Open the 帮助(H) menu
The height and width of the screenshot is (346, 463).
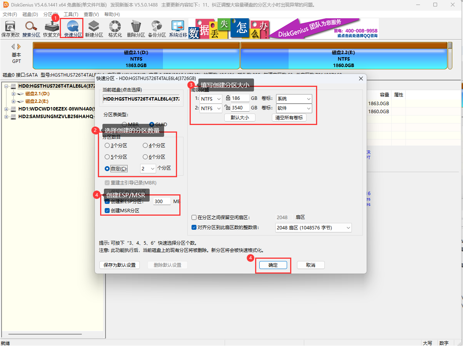(112, 14)
